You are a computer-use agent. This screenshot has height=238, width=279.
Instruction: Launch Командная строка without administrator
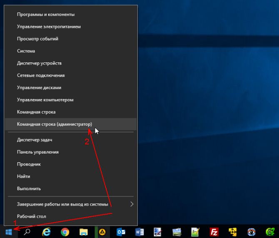coord(71,112)
